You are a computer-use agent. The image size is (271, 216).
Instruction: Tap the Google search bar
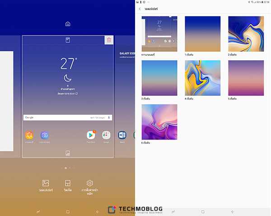(x=68, y=117)
